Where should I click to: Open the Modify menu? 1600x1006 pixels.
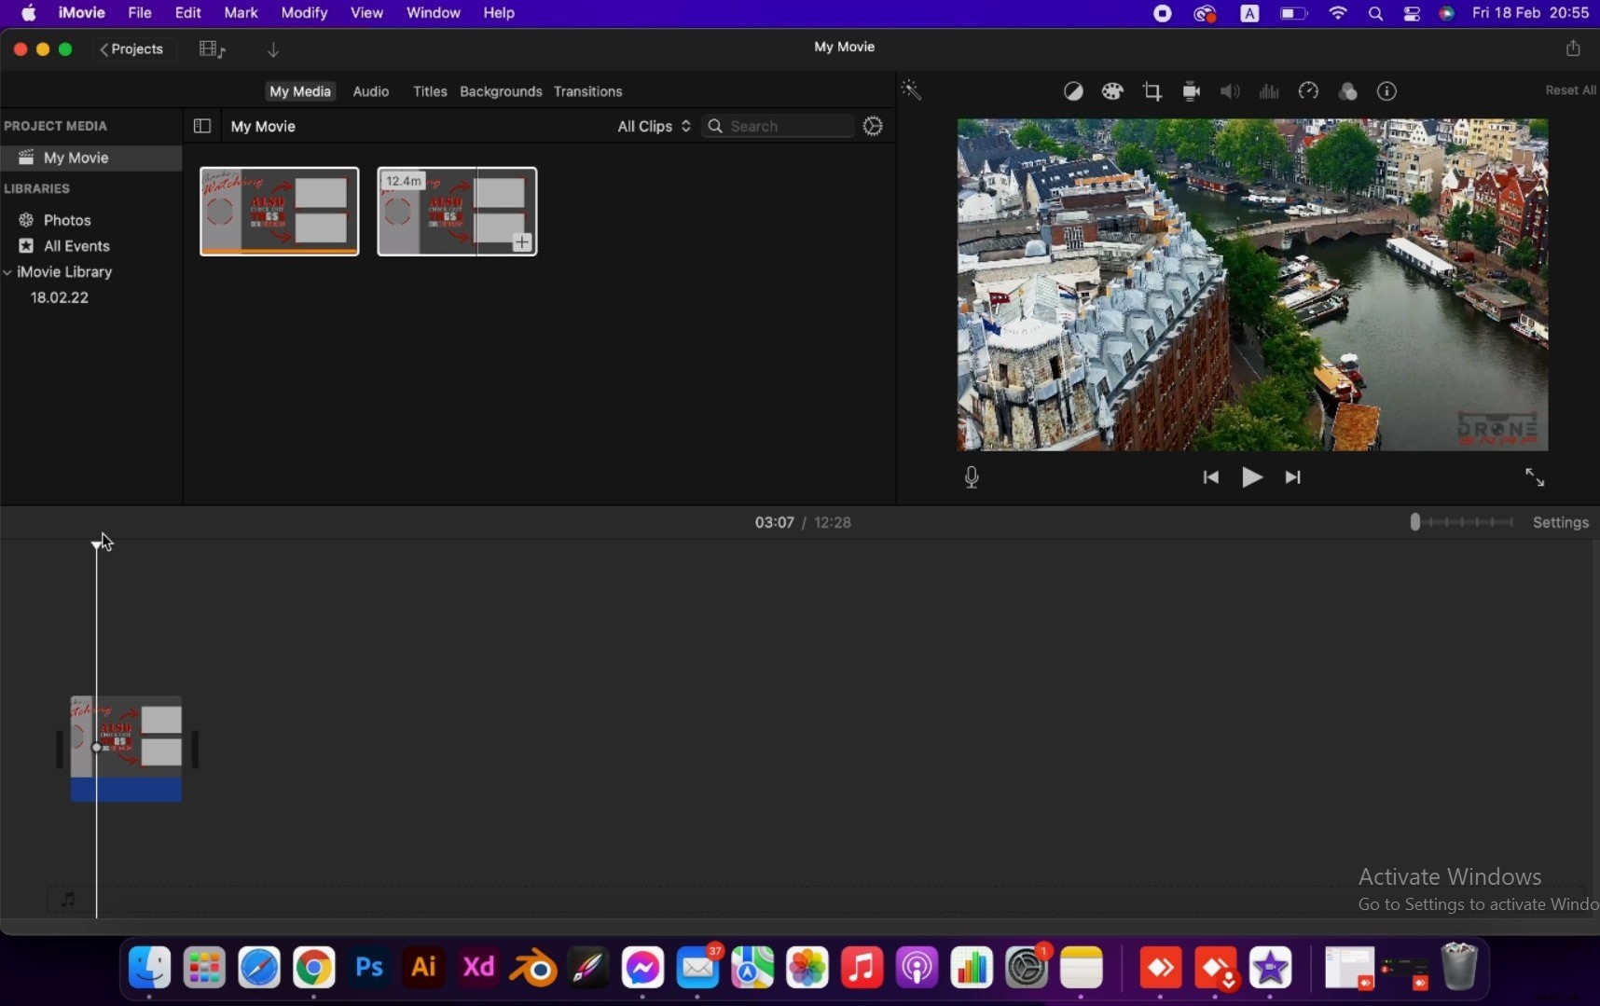[x=304, y=13]
